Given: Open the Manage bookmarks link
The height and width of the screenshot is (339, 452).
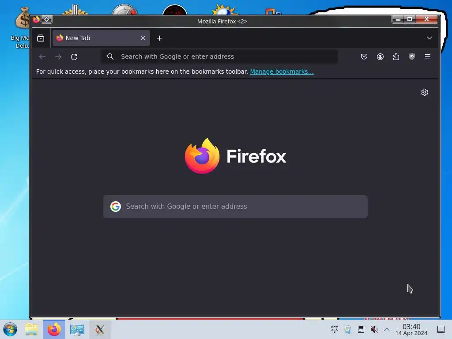Looking at the screenshot, I should (282, 72).
